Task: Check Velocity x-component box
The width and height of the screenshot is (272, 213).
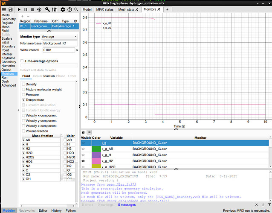Action: click(23, 116)
